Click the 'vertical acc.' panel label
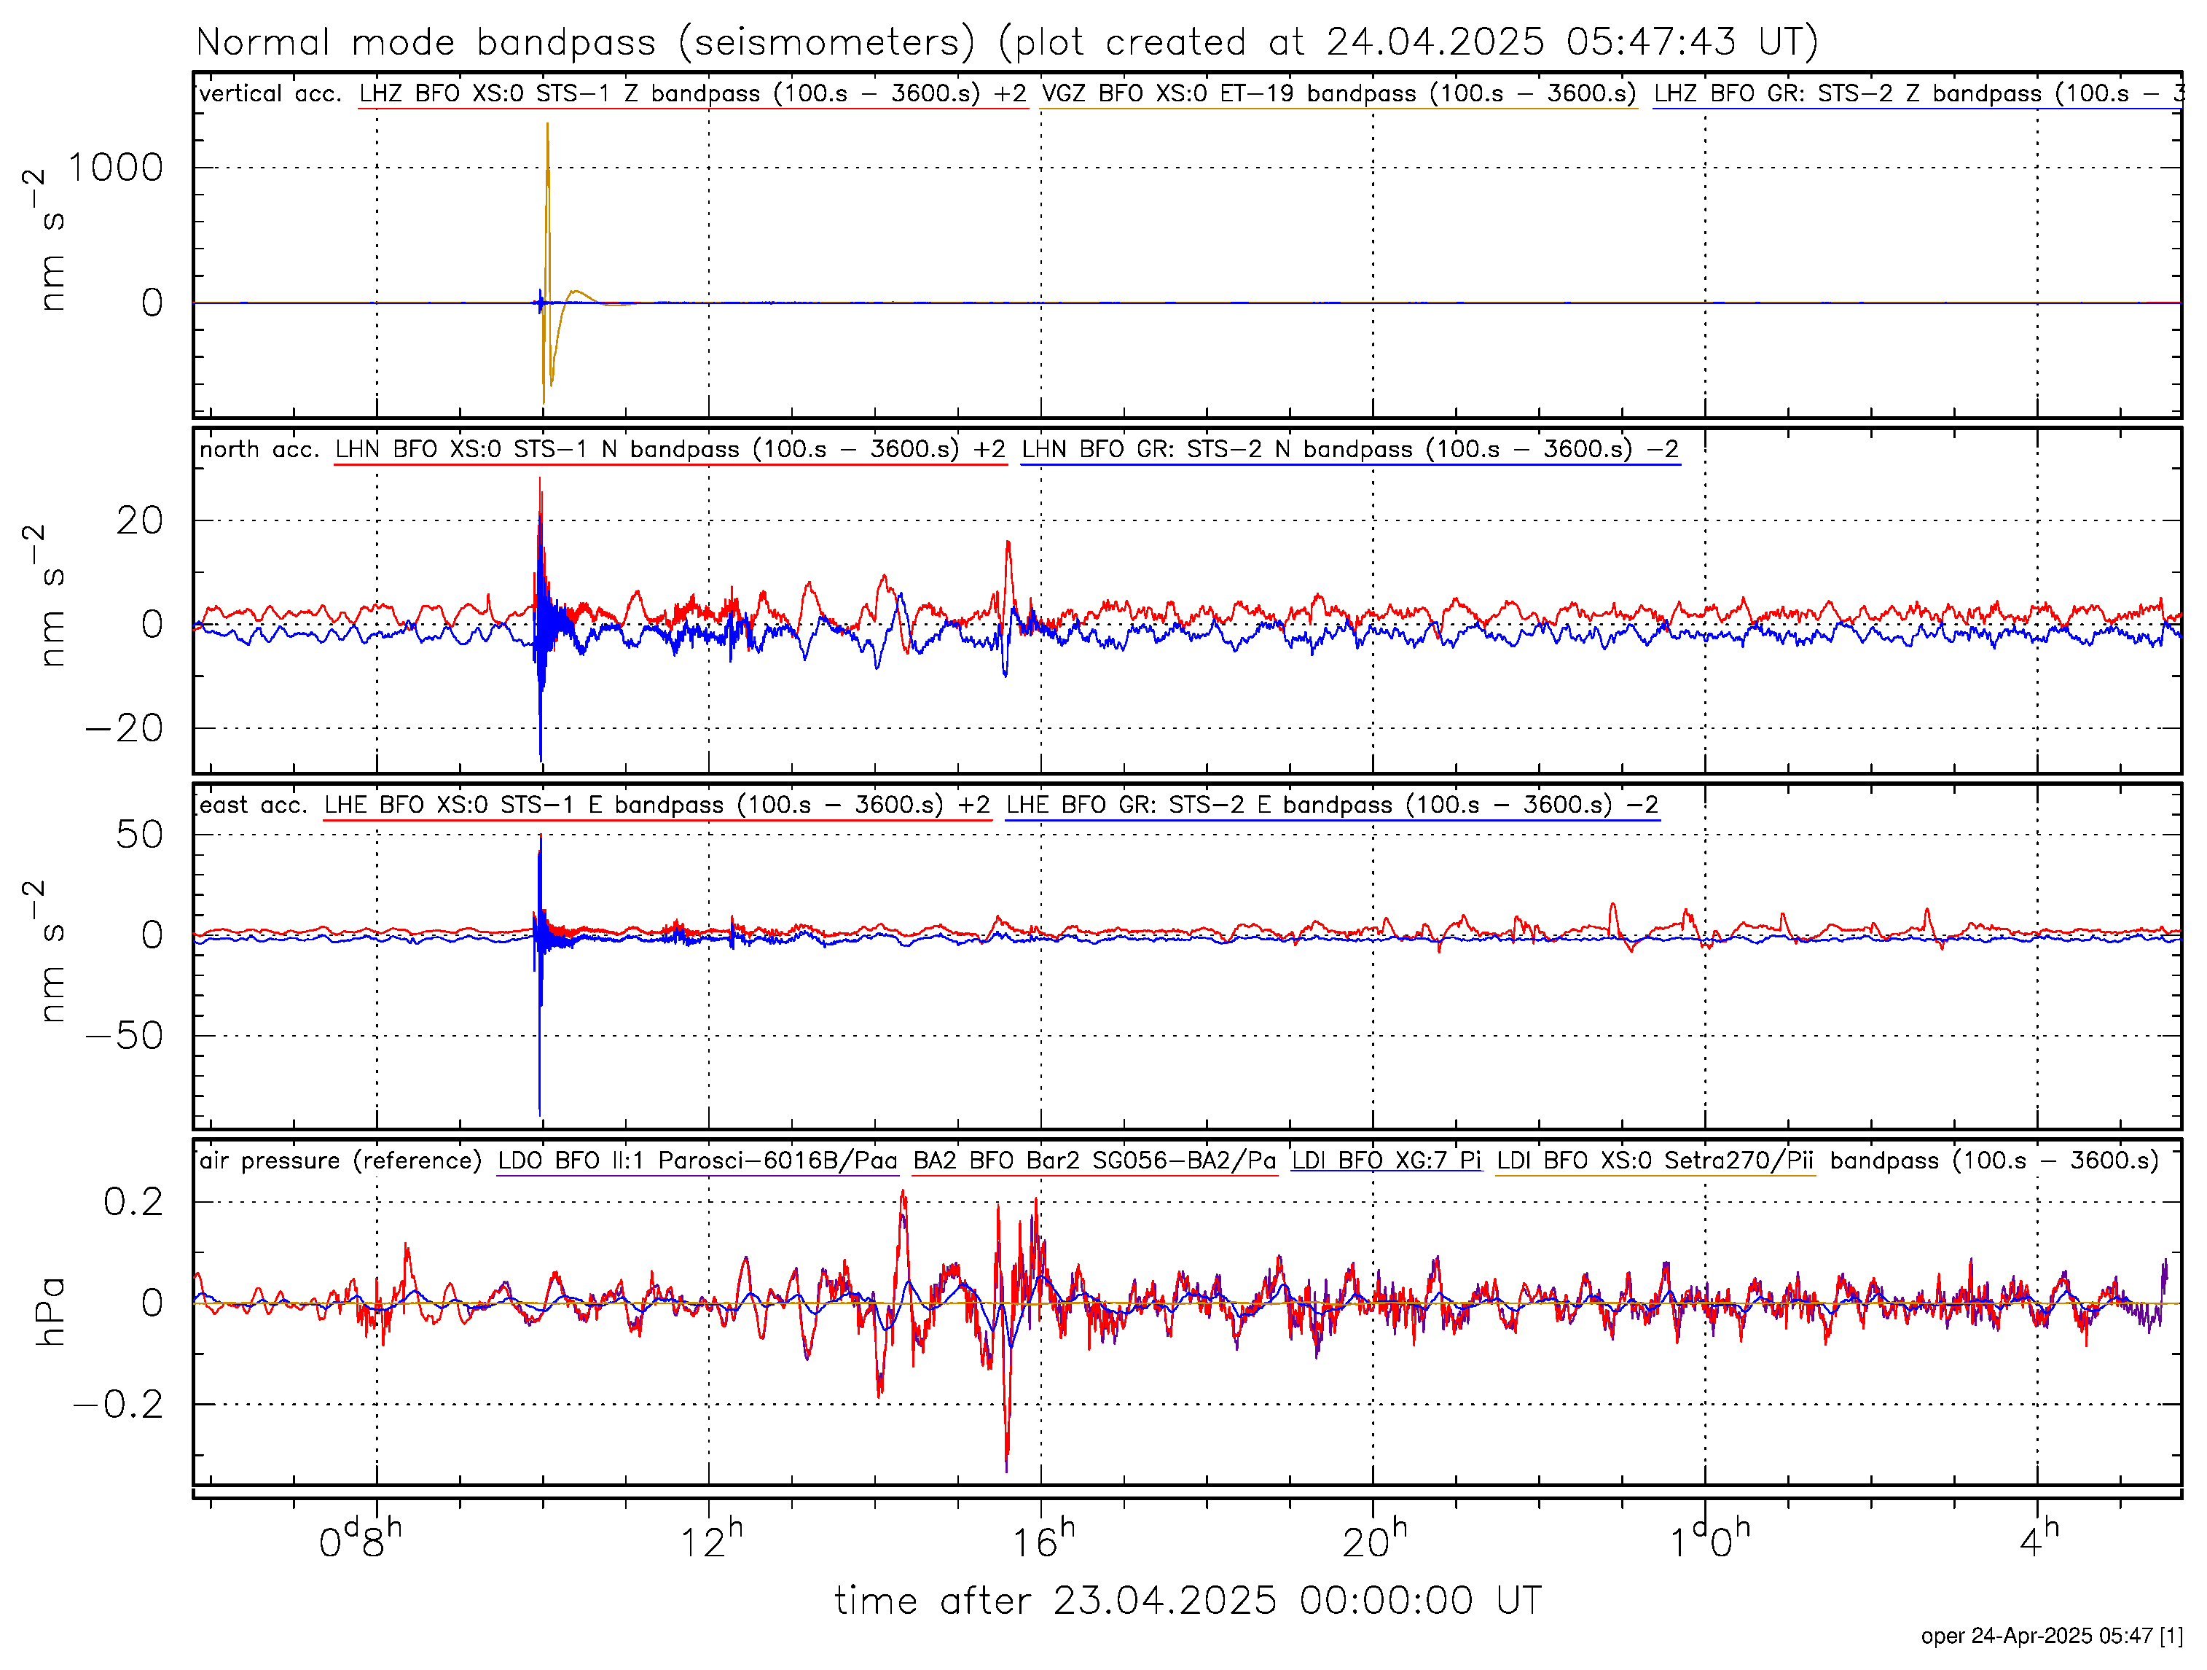Image resolution: width=2207 pixels, height=1670 pixels. coord(270,94)
